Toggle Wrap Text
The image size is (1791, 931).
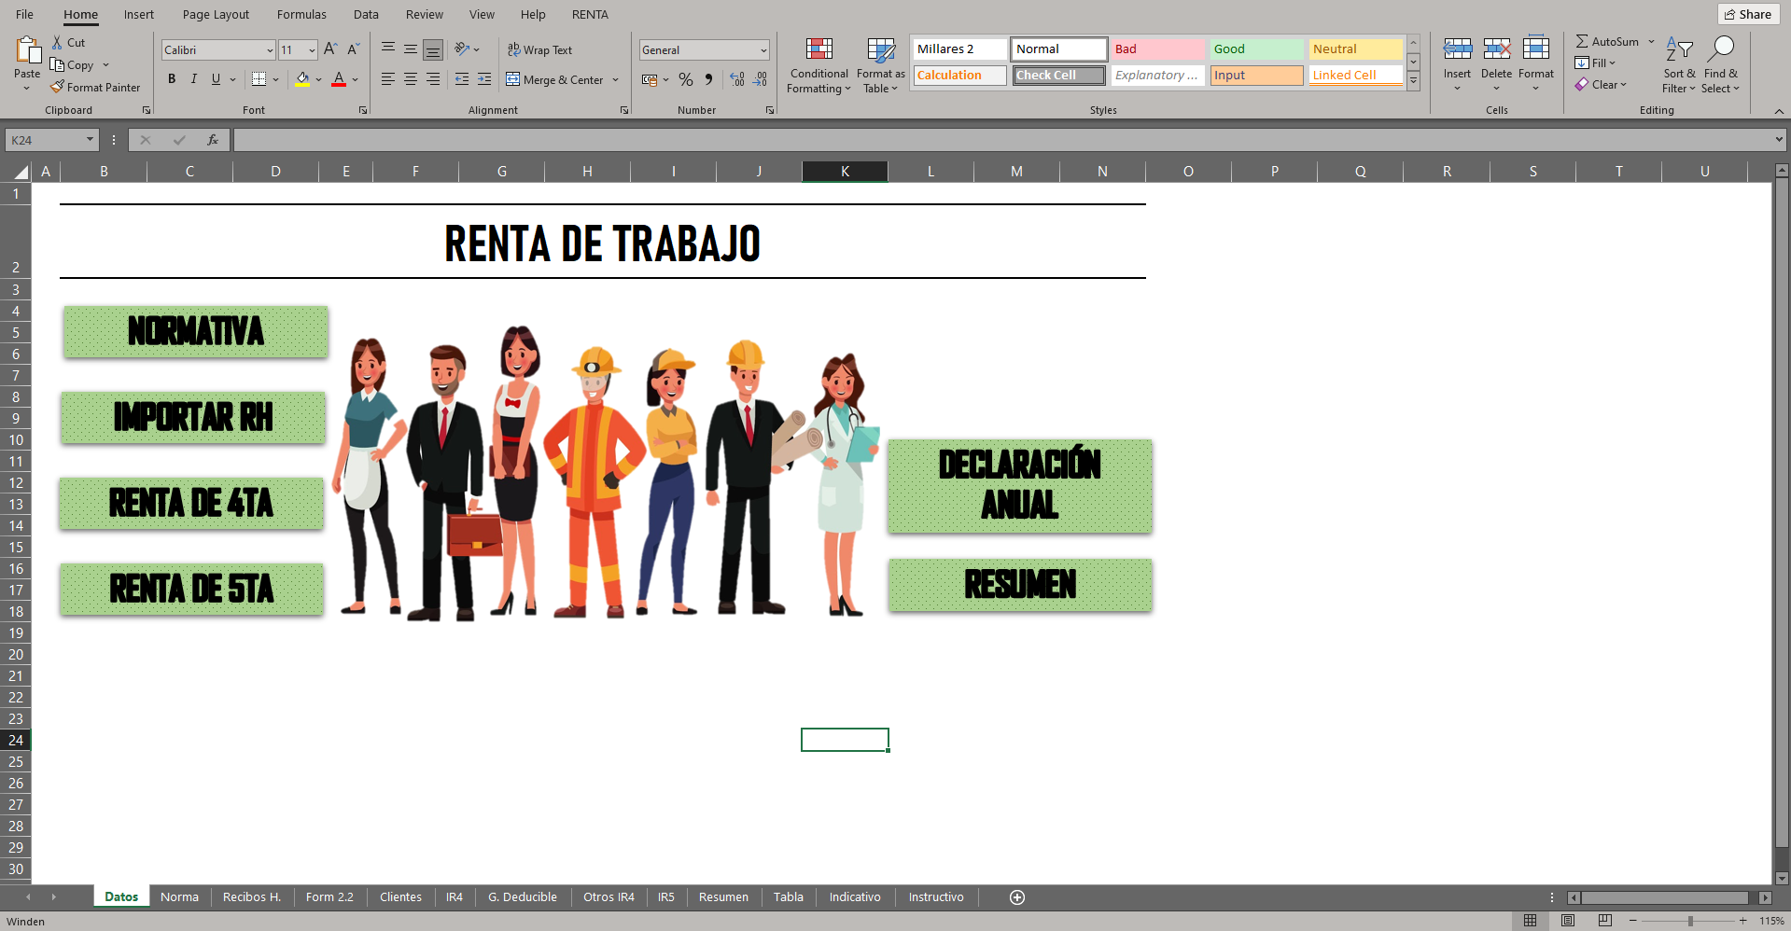[539, 49]
